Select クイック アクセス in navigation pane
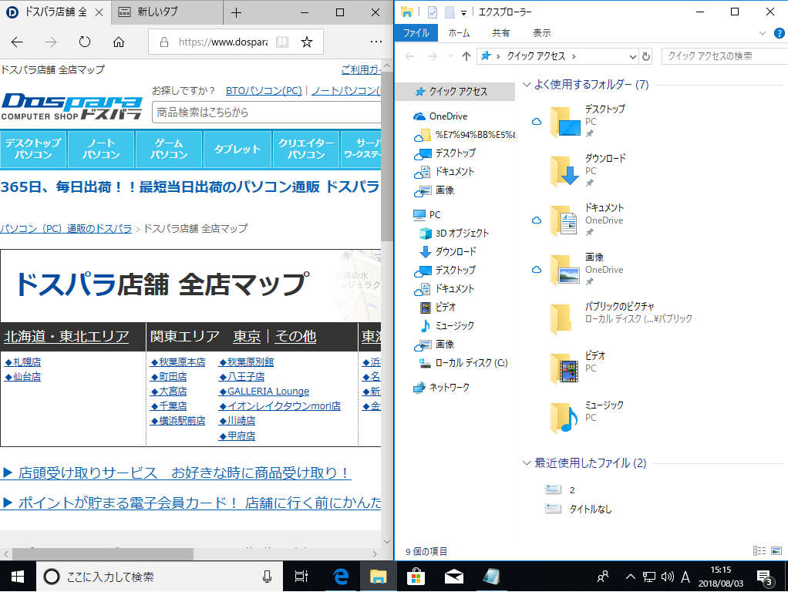 coord(457,92)
